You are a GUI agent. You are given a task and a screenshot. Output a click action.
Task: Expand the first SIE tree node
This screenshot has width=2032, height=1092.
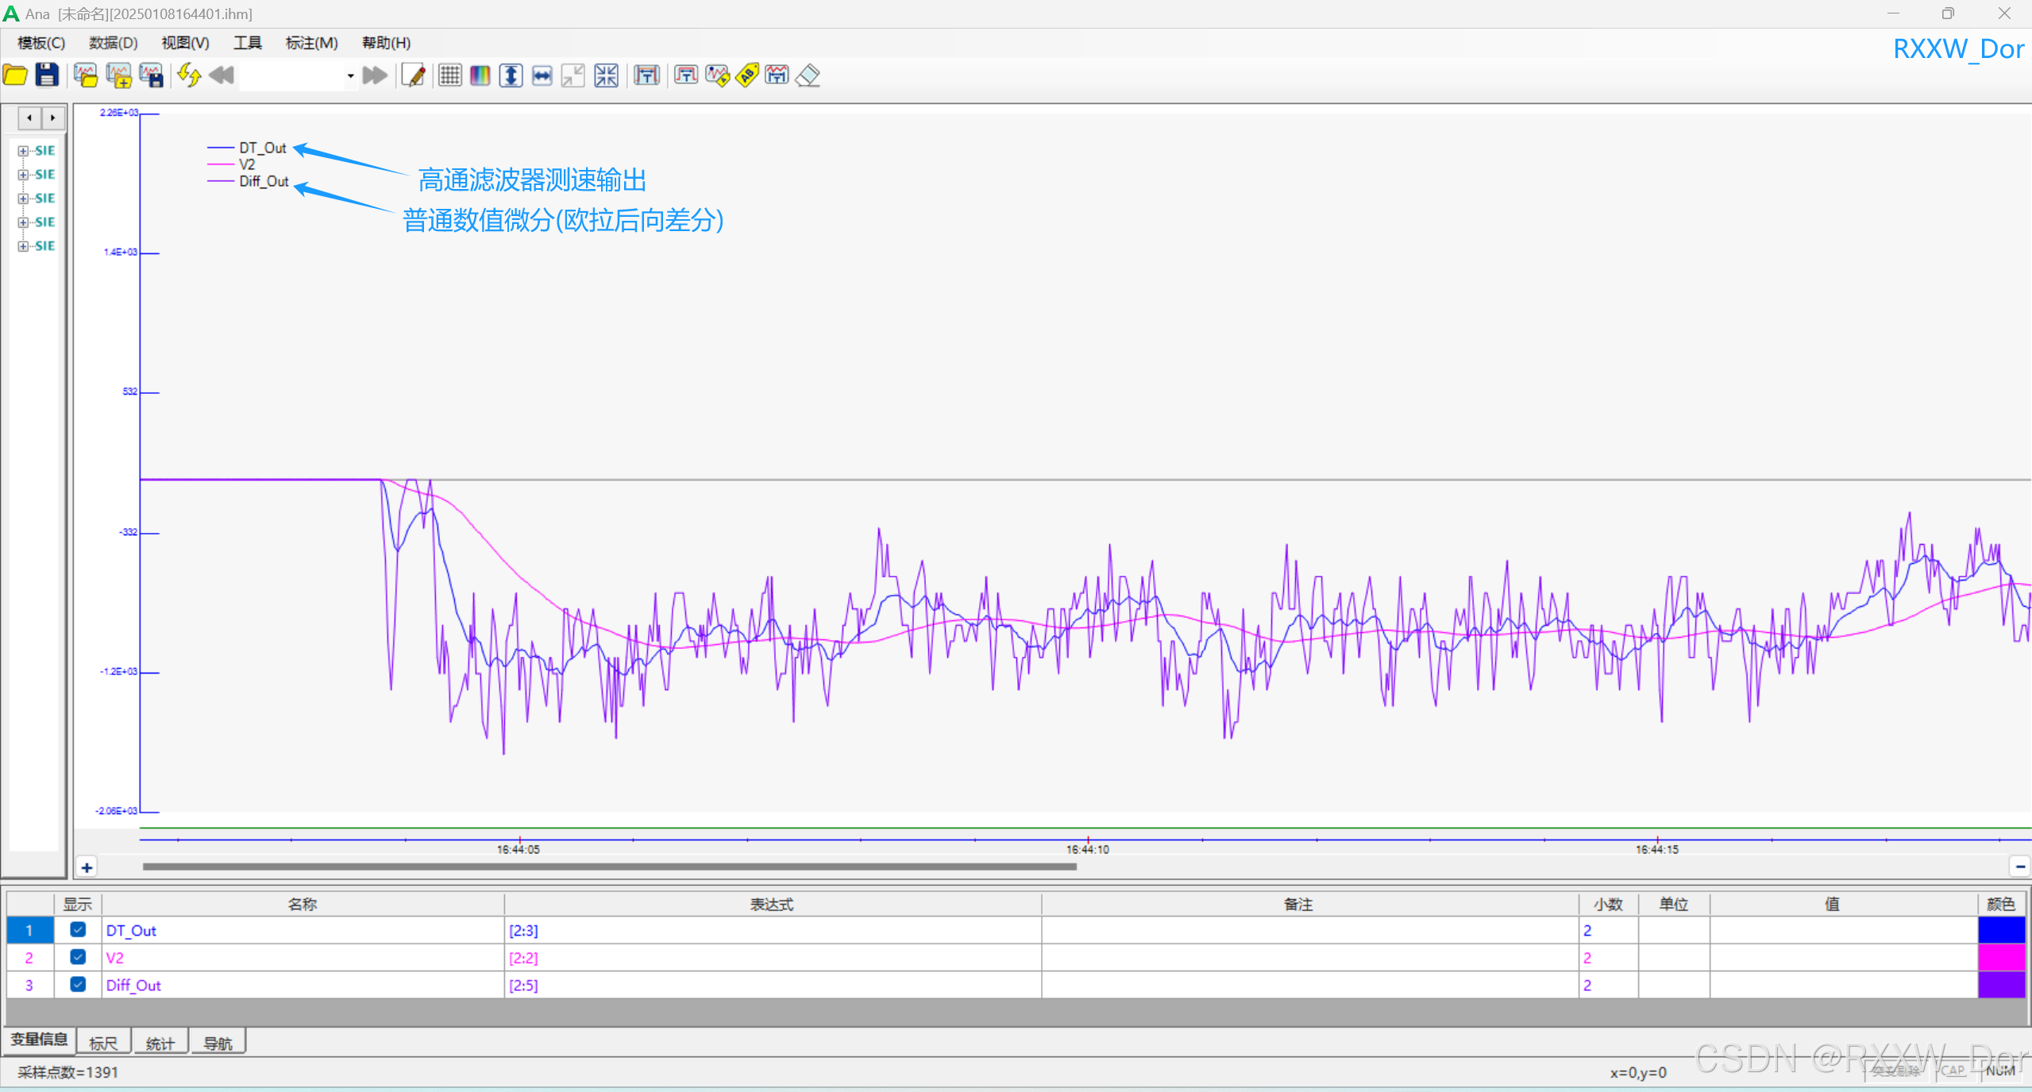click(23, 151)
